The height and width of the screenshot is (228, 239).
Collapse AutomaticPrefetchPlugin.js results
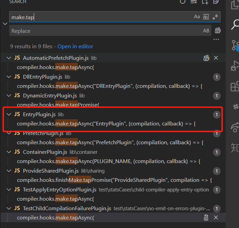tap(9, 58)
